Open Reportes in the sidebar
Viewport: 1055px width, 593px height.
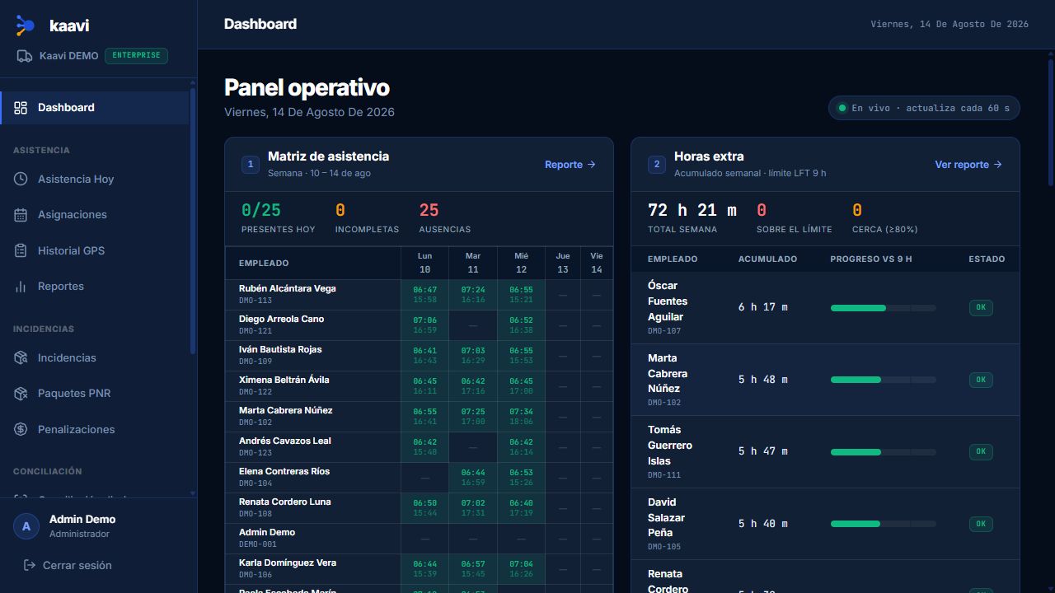coord(95,287)
